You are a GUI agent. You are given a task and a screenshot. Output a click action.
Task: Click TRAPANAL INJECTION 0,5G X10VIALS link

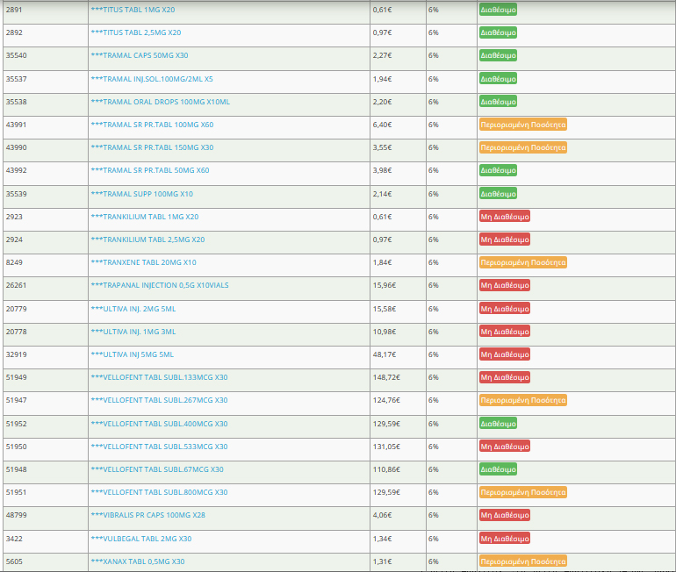(x=160, y=285)
